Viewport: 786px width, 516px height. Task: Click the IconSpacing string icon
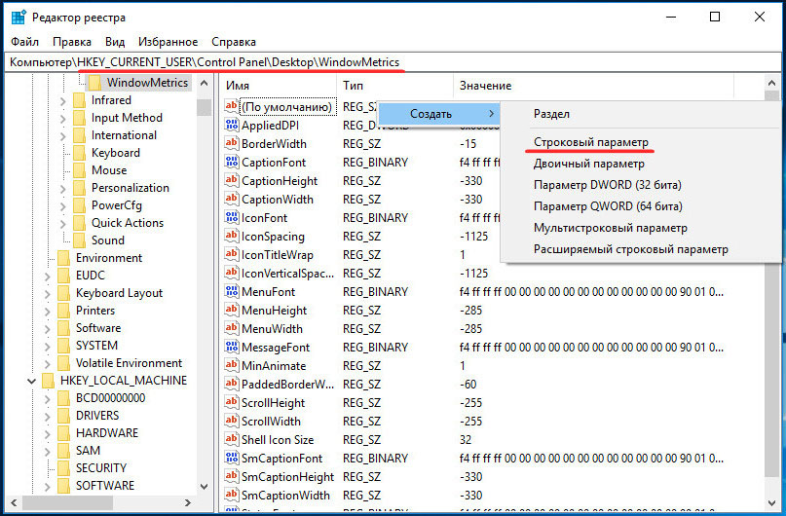point(231,236)
